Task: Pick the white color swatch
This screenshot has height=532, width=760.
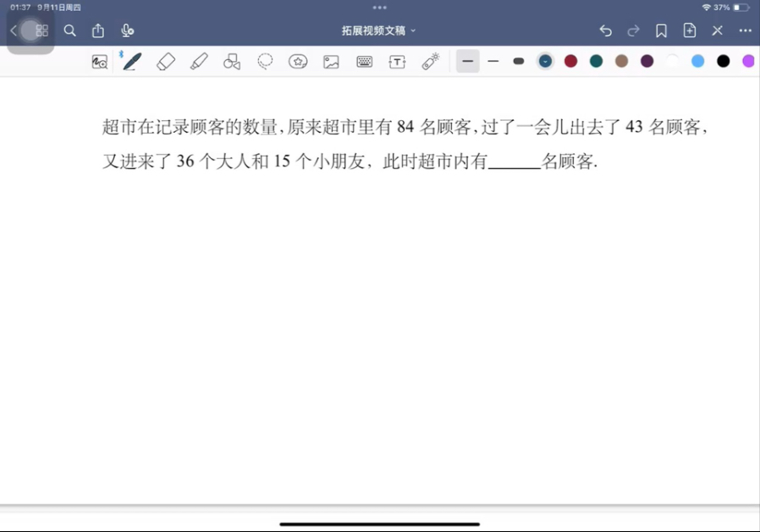Action: tap(672, 61)
